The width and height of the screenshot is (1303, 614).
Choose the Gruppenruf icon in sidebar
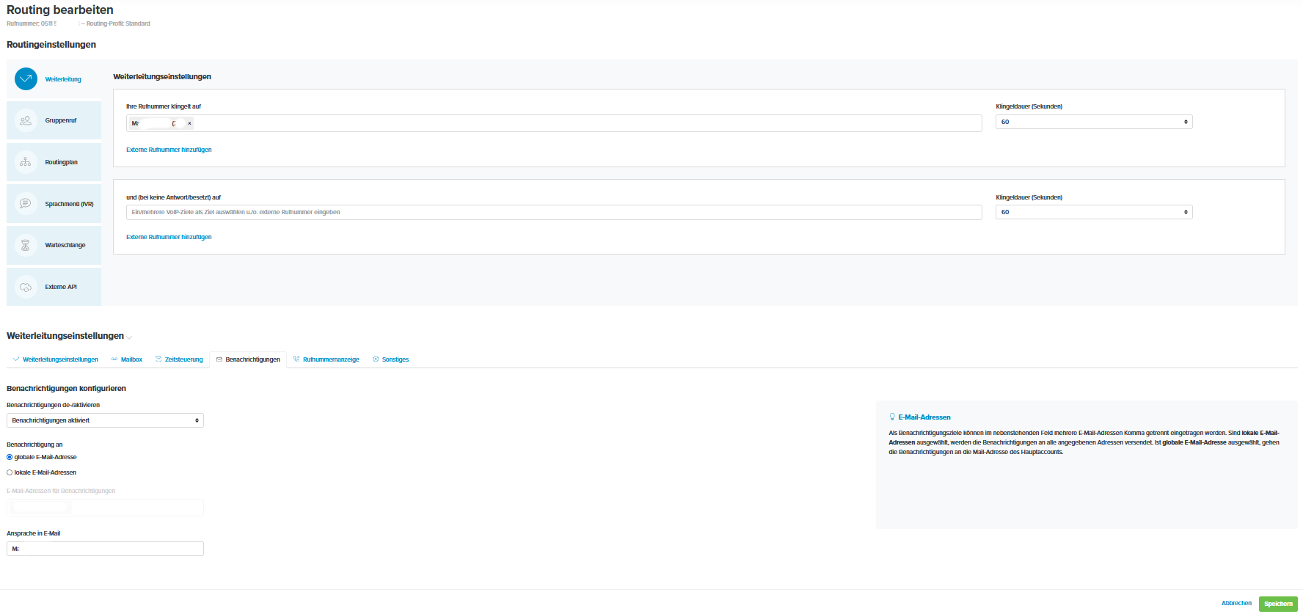pos(26,120)
